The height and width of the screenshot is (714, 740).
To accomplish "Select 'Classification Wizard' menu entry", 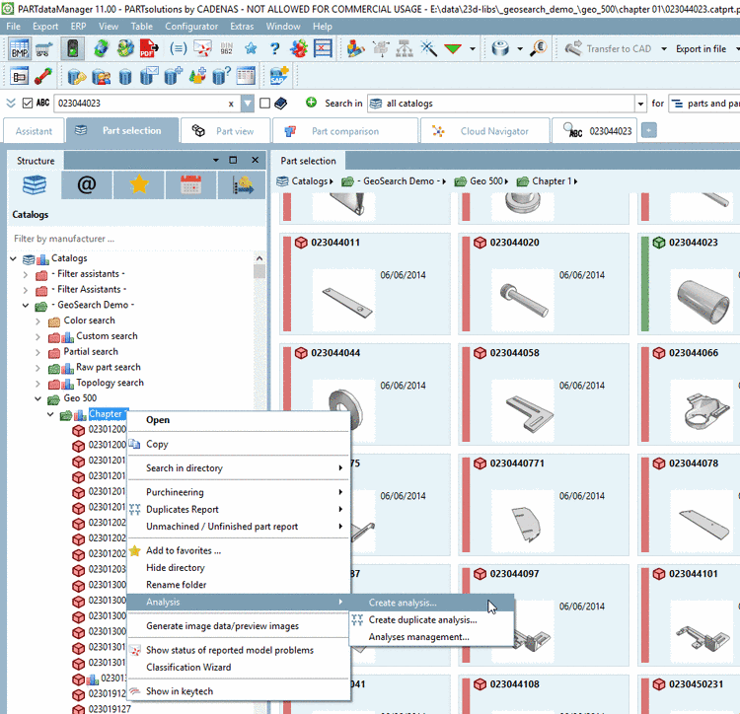I will (239, 668).
